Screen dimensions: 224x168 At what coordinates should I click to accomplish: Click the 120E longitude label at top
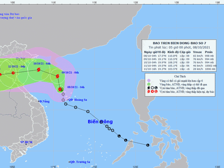coord(136,2)
